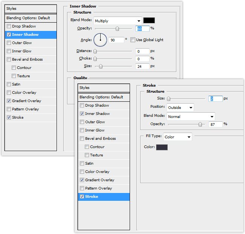The image size is (245, 234).
Task: Select Blending Options: Default in Inner Shadow dialog
Action: 31,18
